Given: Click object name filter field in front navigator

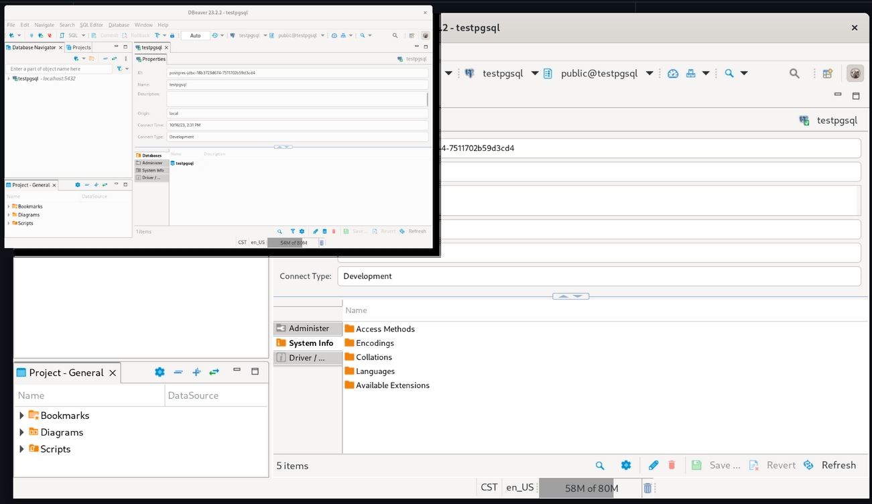Looking at the screenshot, I should [59, 68].
